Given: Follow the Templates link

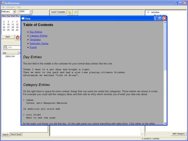Looking at the screenshot, I should [x=35, y=39].
